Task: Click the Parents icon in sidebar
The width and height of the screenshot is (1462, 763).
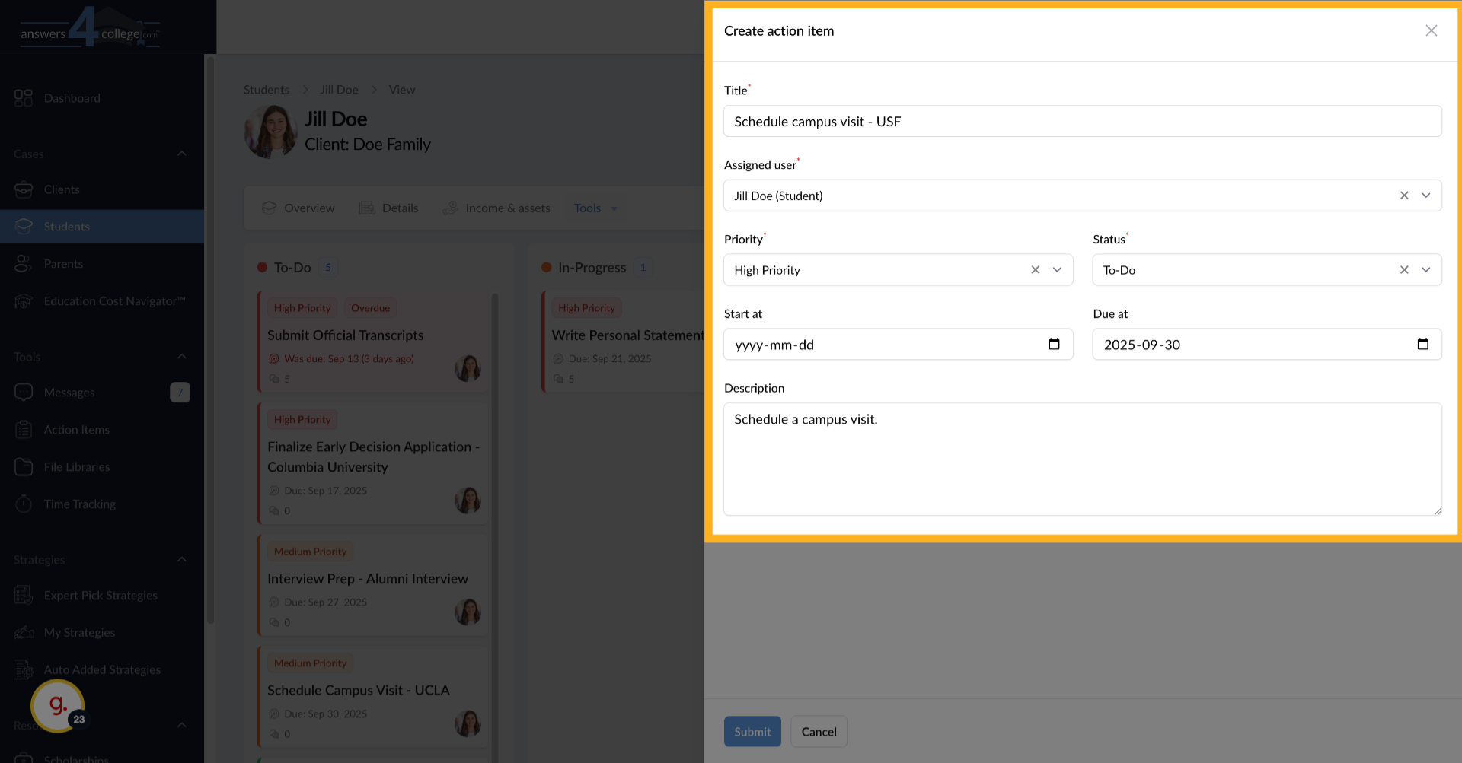Action: coord(24,264)
